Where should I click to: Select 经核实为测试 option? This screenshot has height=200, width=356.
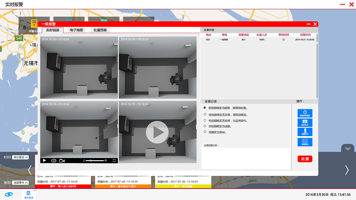pos(205,132)
